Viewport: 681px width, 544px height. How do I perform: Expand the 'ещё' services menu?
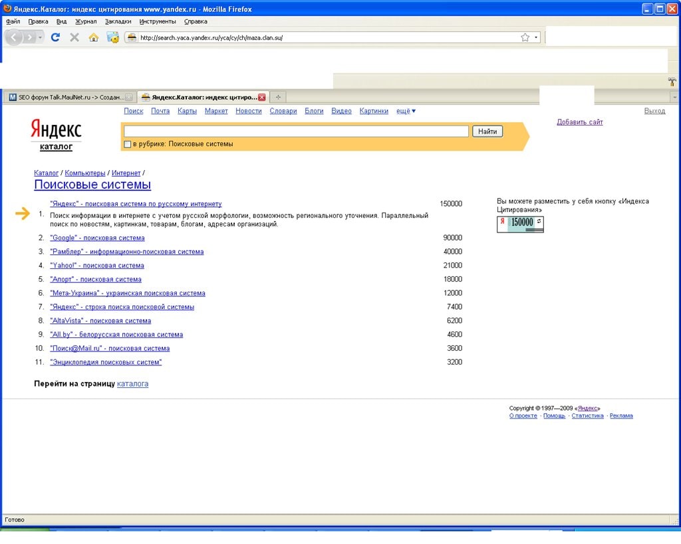point(406,111)
